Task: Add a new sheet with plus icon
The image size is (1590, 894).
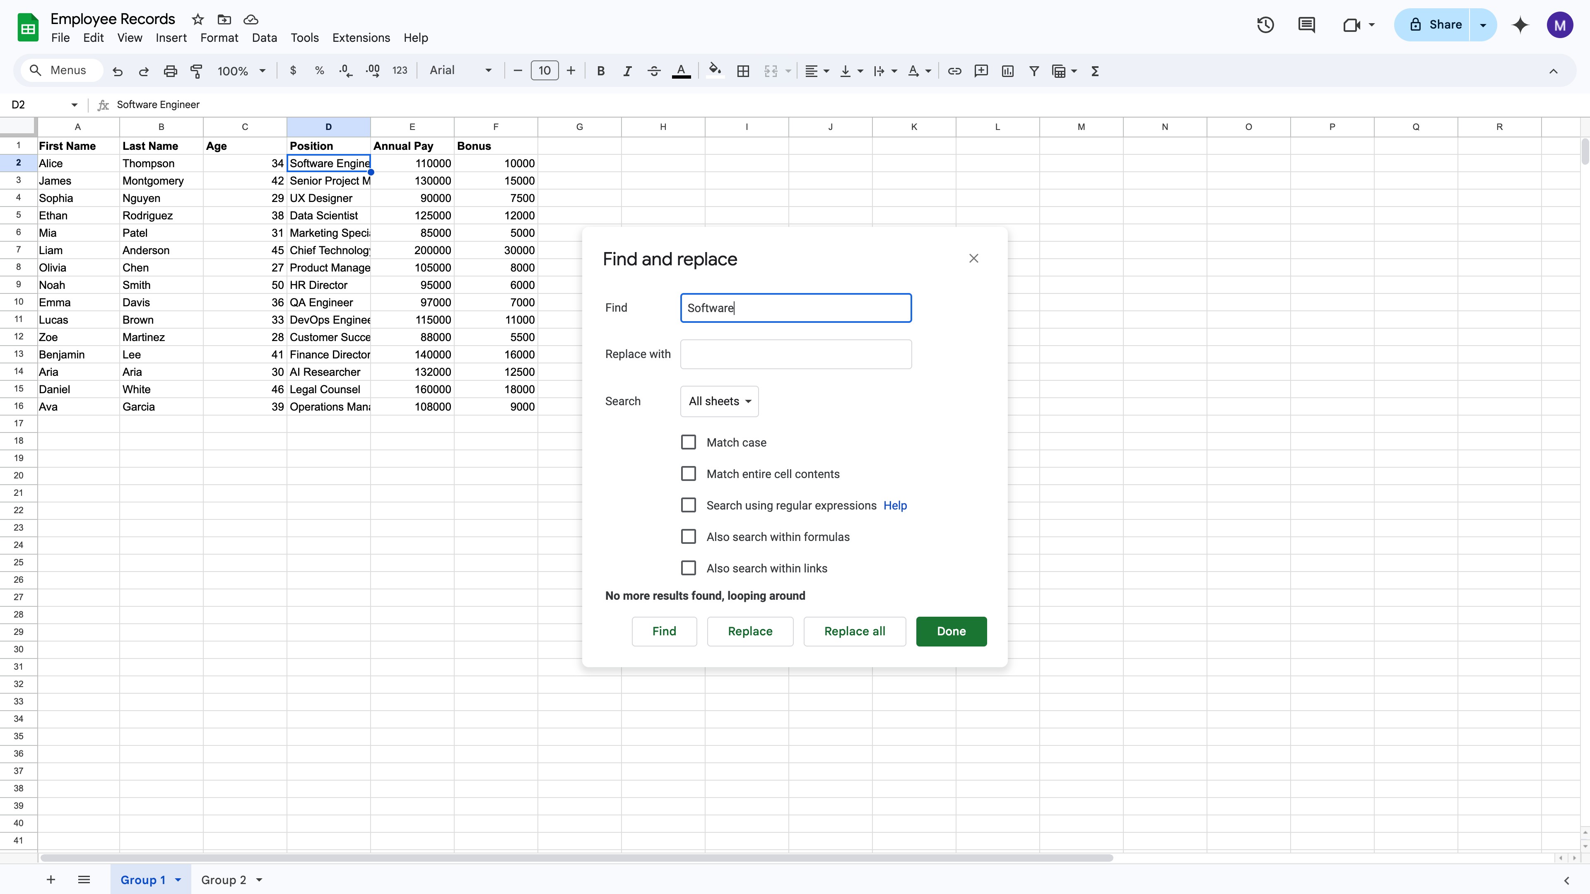Action: [51, 880]
